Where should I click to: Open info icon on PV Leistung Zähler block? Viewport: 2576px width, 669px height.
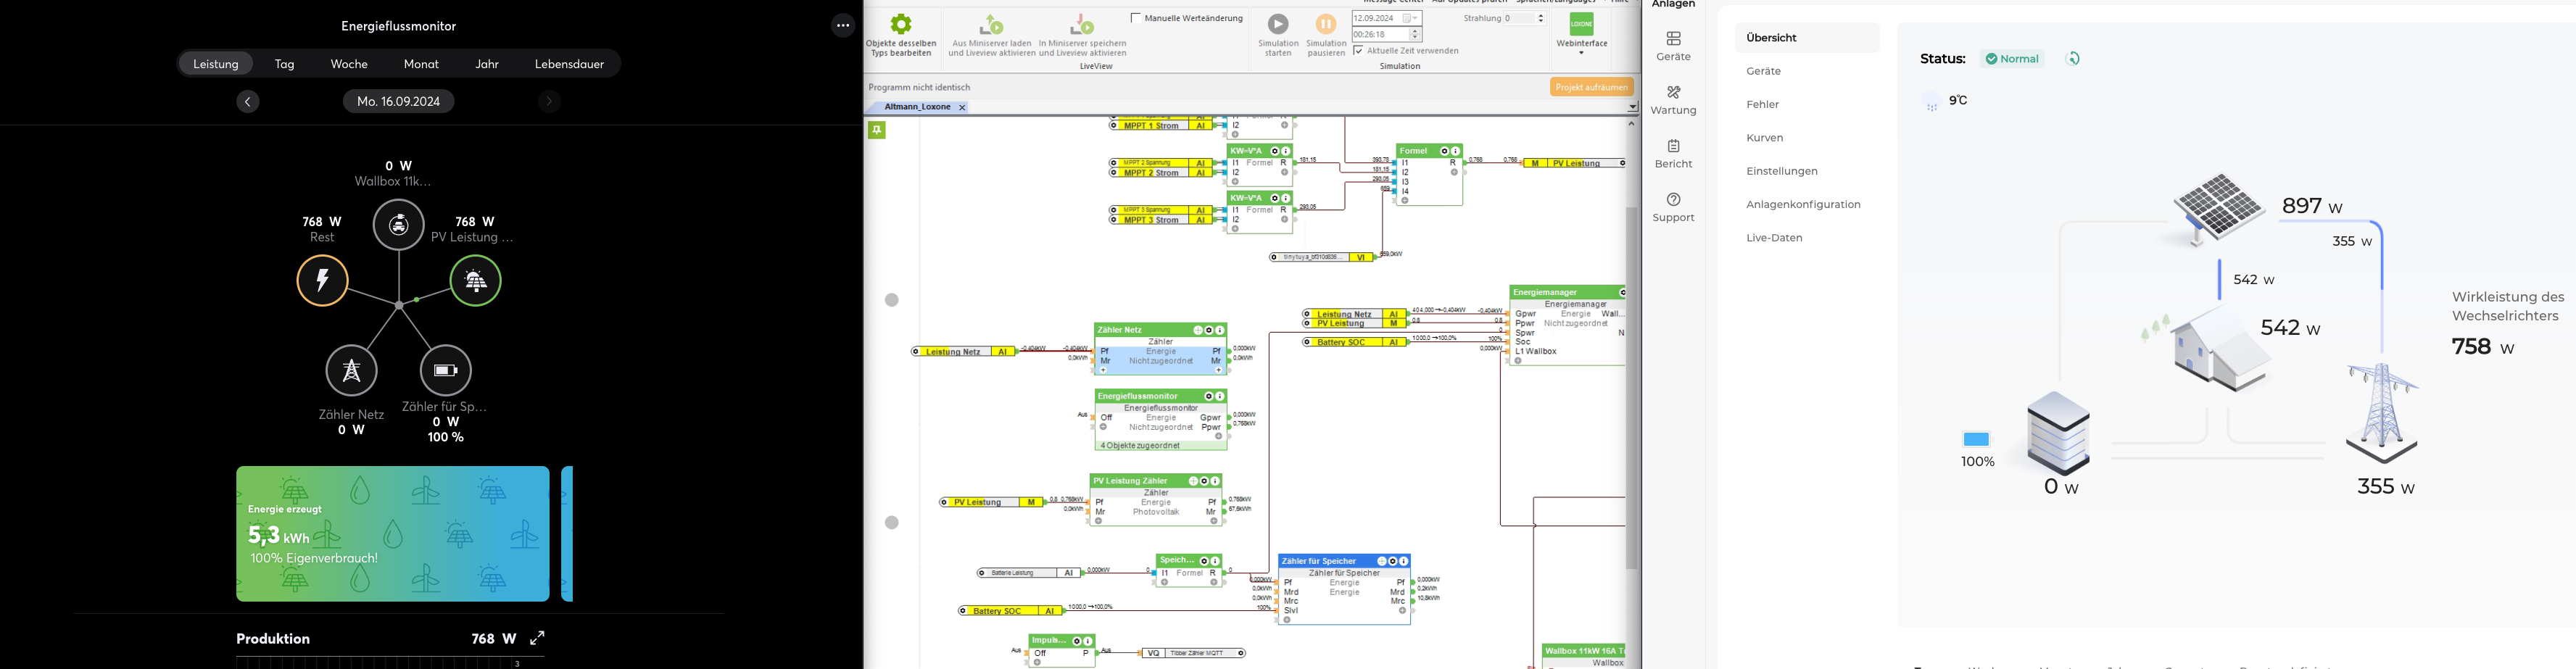[x=1216, y=482]
